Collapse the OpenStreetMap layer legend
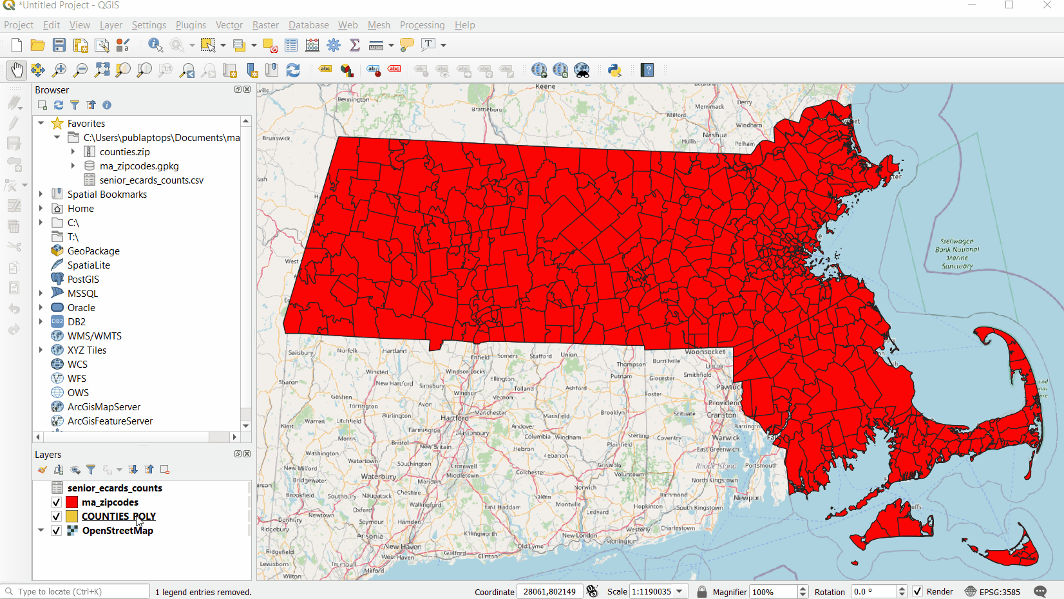This screenshot has height=599, width=1064. pos(41,530)
